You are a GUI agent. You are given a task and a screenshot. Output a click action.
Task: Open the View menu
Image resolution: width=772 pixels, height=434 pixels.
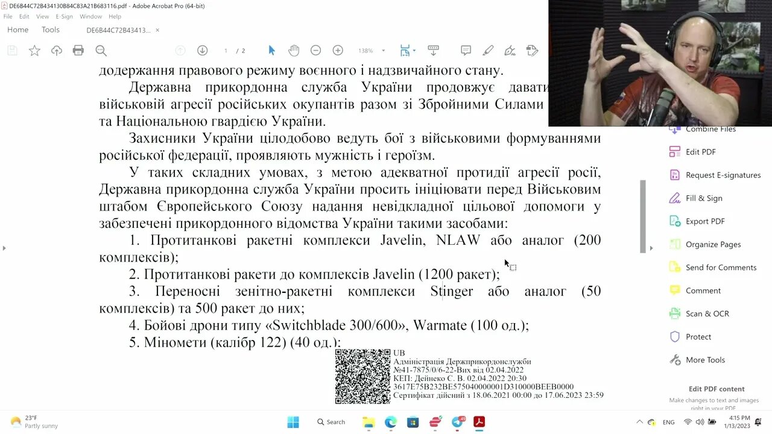coord(42,16)
